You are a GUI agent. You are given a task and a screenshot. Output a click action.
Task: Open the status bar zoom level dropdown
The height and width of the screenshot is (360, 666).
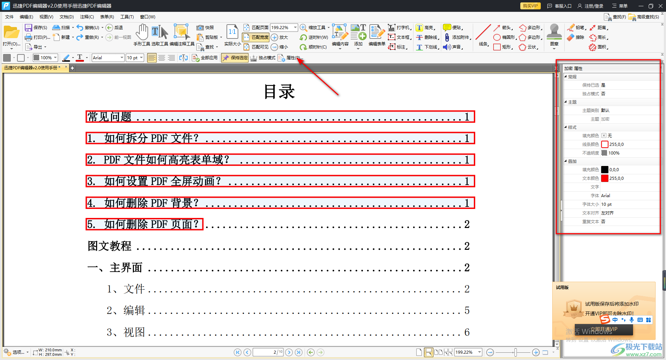point(479,352)
